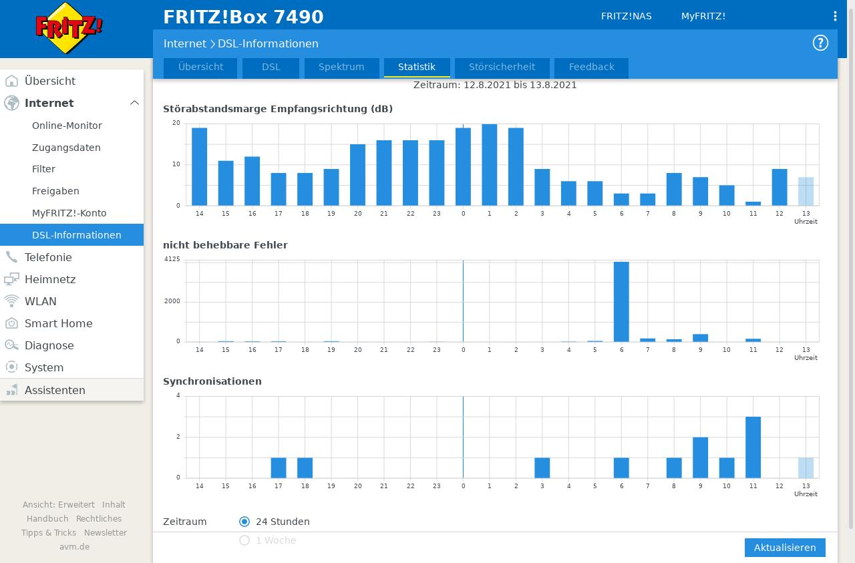The width and height of the screenshot is (855, 563).
Task: Click the Smart Home icon
Action: coord(11,324)
